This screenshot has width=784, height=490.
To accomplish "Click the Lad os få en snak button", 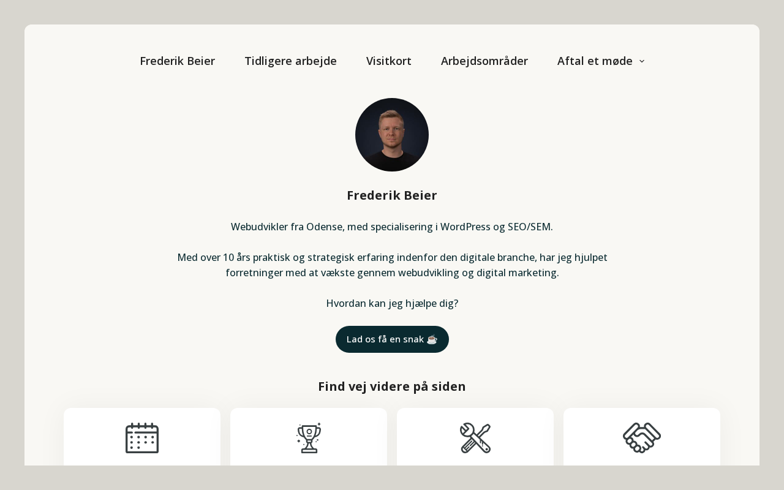I will [x=392, y=339].
